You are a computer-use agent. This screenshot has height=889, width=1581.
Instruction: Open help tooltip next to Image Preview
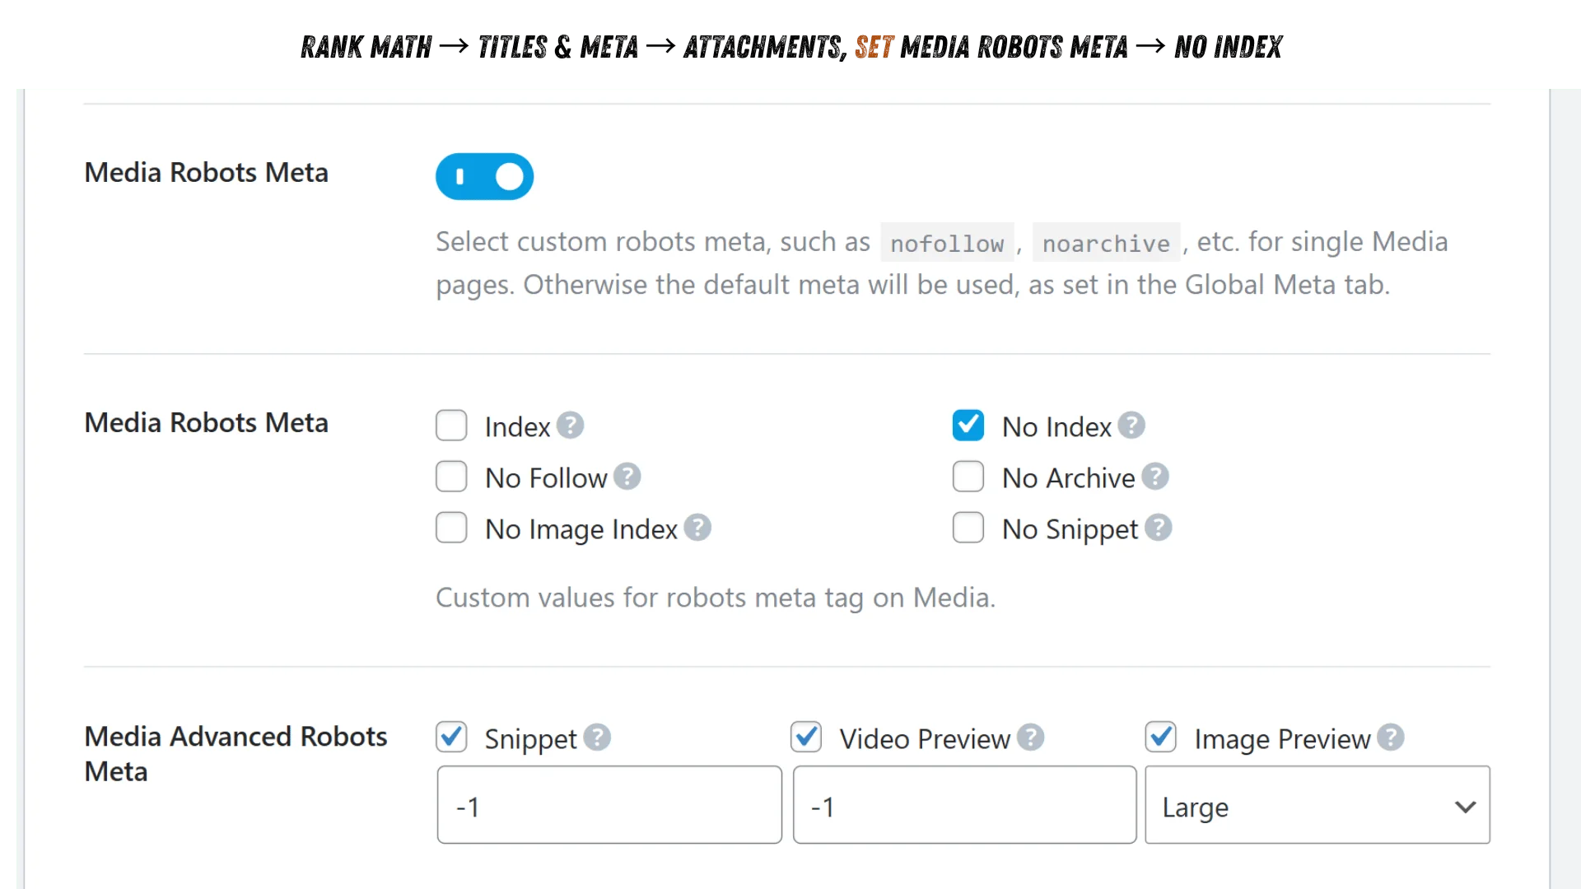[x=1390, y=738]
